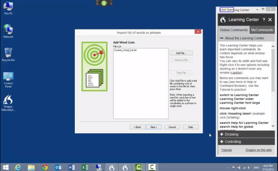Click the 'mouse right-click' command text
Viewport: 278px width, 171px height.
coord(233,108)
